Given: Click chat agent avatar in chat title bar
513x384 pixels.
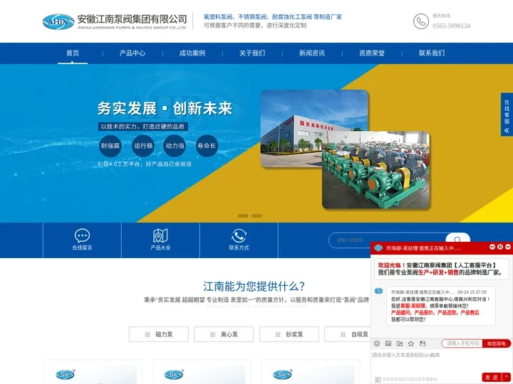Looking at the screenshot, I should point(378,248).
